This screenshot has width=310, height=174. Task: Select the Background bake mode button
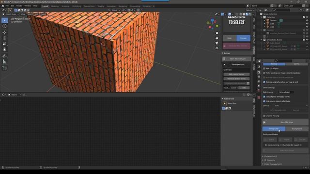(297, 129)
